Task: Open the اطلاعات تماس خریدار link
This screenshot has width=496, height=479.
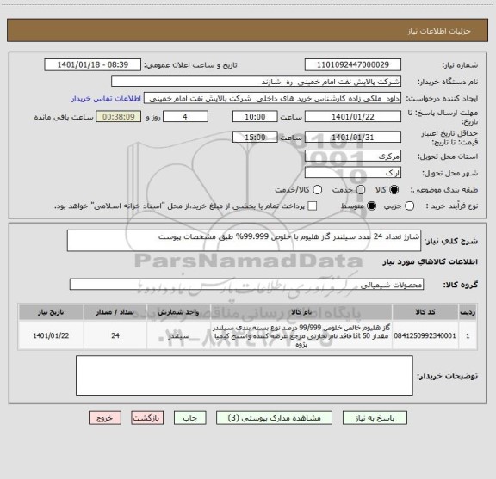Action: (106, 99)
